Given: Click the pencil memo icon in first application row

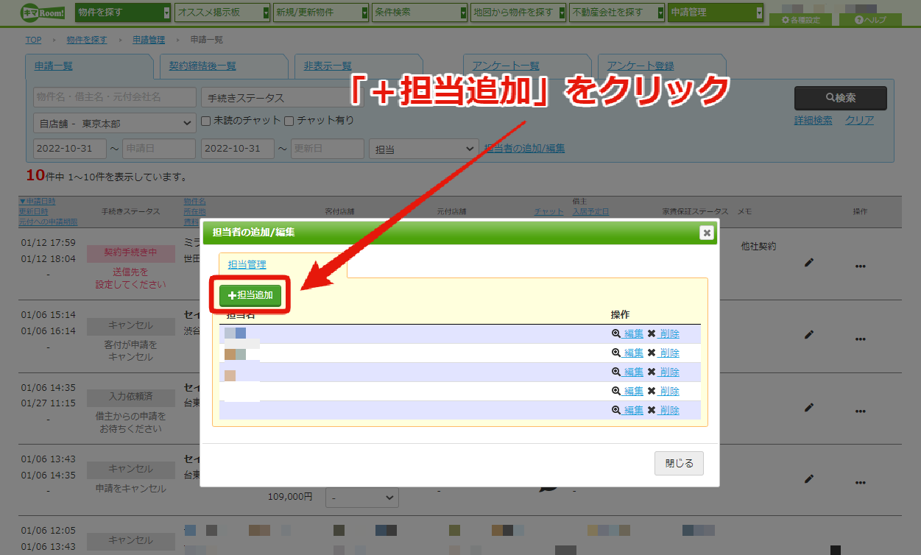Looking at the screenshot, I should [x=809, y=262].
